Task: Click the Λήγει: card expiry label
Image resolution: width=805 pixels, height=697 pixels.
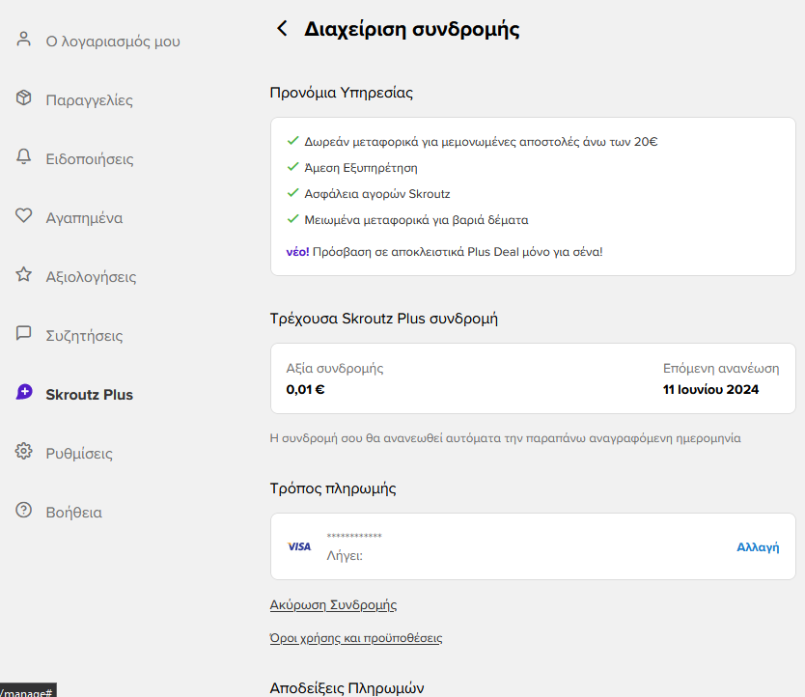Action: 345,556
